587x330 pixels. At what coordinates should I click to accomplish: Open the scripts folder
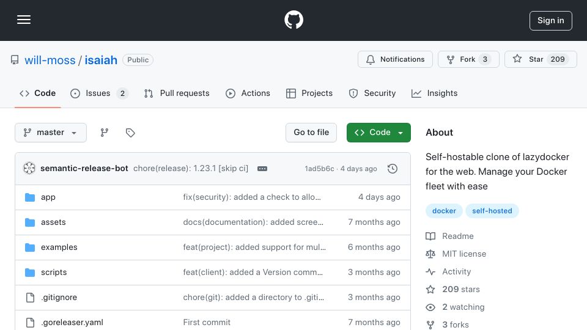tap(54, 273)
